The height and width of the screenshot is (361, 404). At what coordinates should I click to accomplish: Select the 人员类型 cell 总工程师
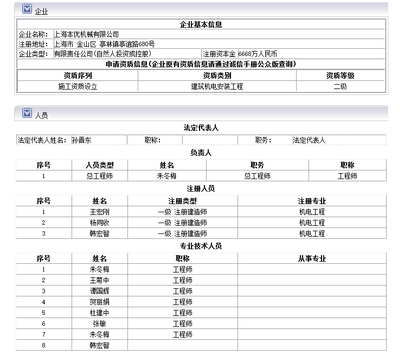click(x=99, y=176)
